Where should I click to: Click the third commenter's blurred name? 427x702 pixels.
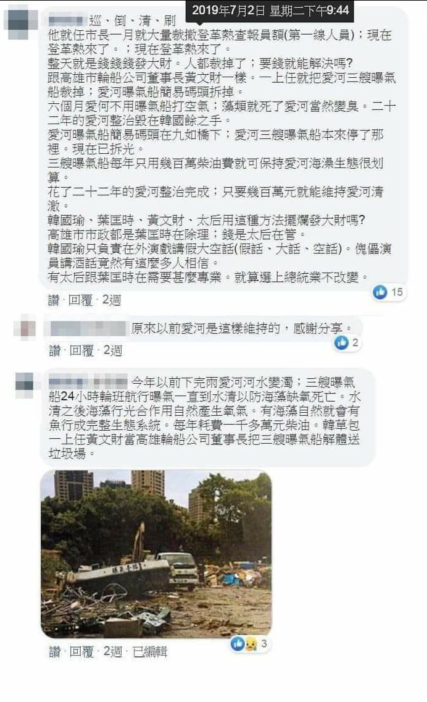[88, 383]
